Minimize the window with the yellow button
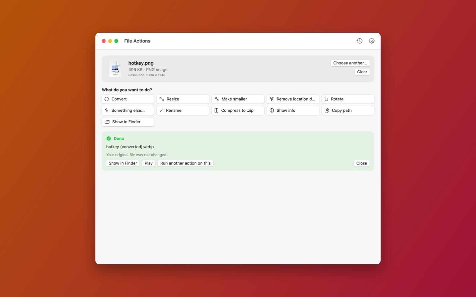Screen dimensions: 476x297 tap(110, 41)
